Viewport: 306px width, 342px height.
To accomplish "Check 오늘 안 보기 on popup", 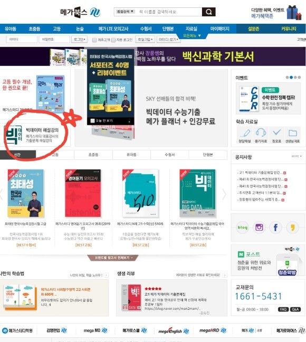I will [x=93, y=121].
